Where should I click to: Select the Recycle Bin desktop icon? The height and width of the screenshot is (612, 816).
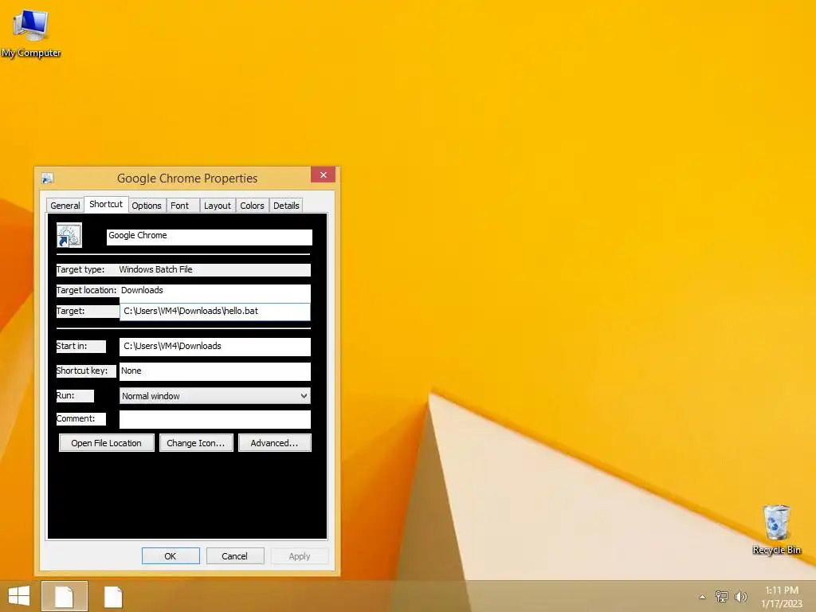pos(776,529)
